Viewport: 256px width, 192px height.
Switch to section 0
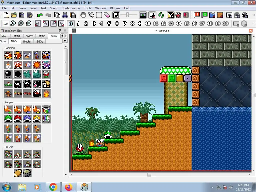pos(70,23)
